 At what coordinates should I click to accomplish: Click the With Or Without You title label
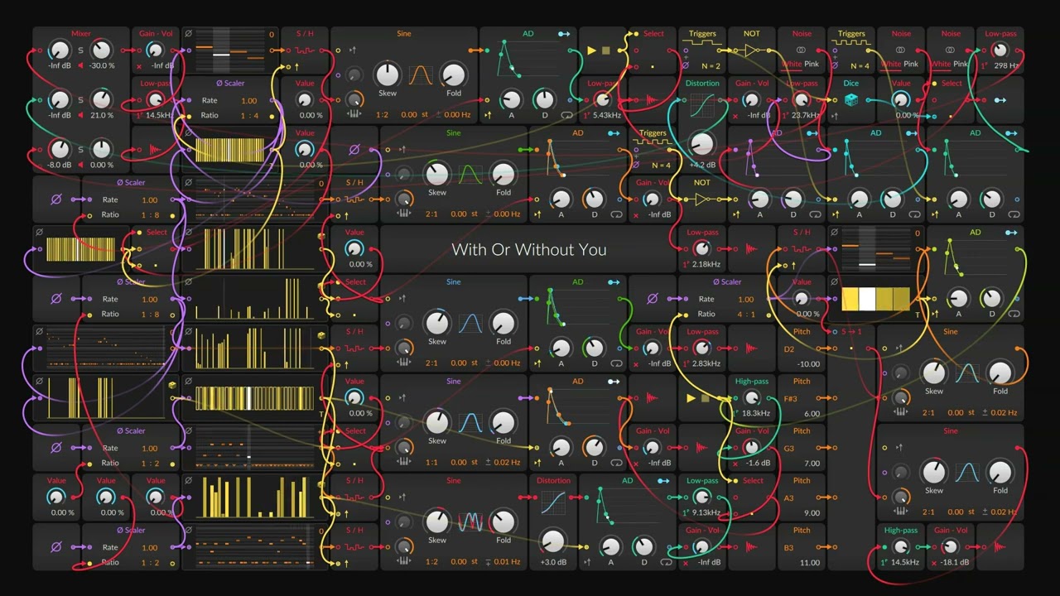[x=529, y=249]
